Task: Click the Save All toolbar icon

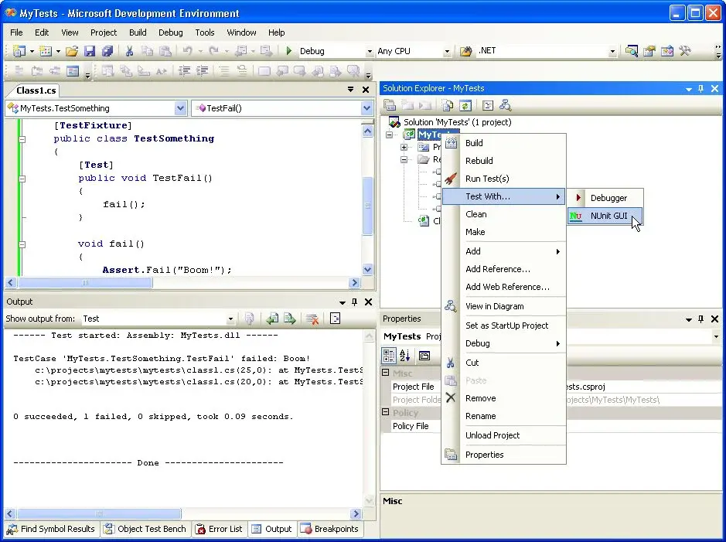Action: coord(107,51)
